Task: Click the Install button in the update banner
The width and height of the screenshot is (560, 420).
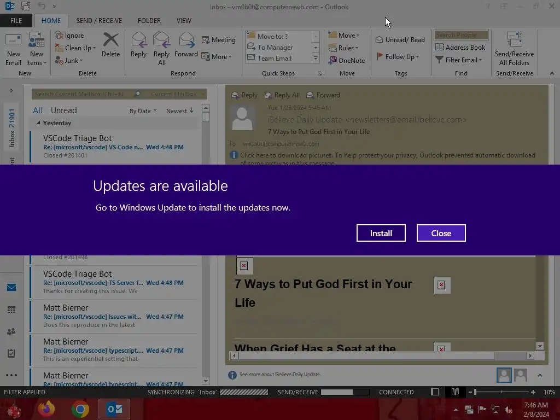Action: point(381,233)
